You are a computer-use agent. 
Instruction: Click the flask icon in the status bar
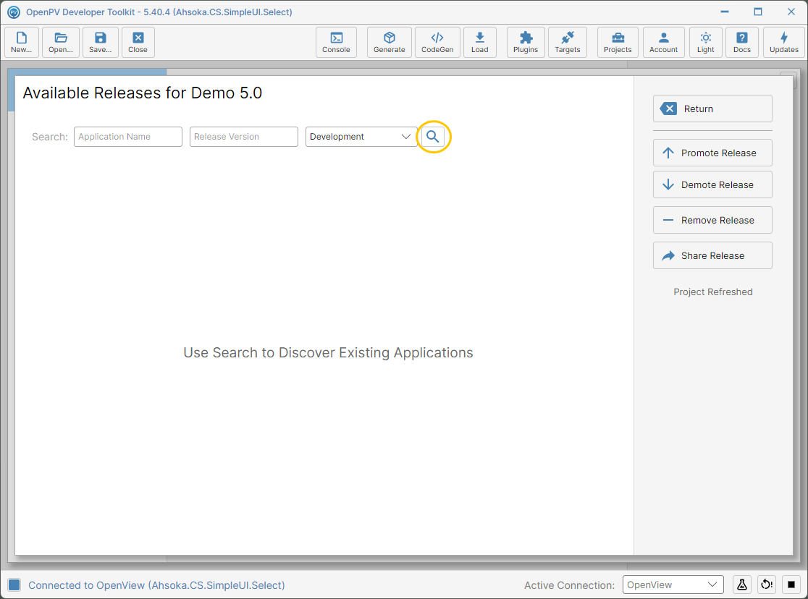coord(742,585)
